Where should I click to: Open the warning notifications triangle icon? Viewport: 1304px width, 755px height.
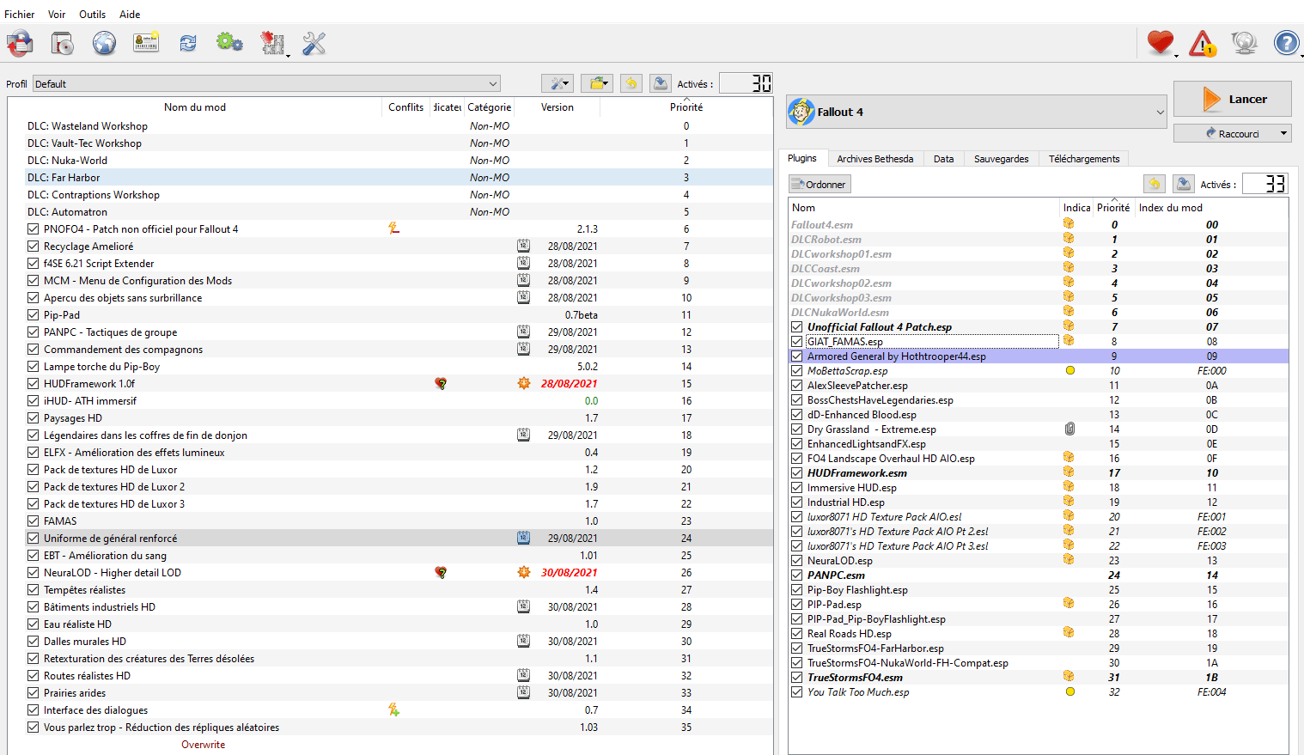(x=1202, y=43)
